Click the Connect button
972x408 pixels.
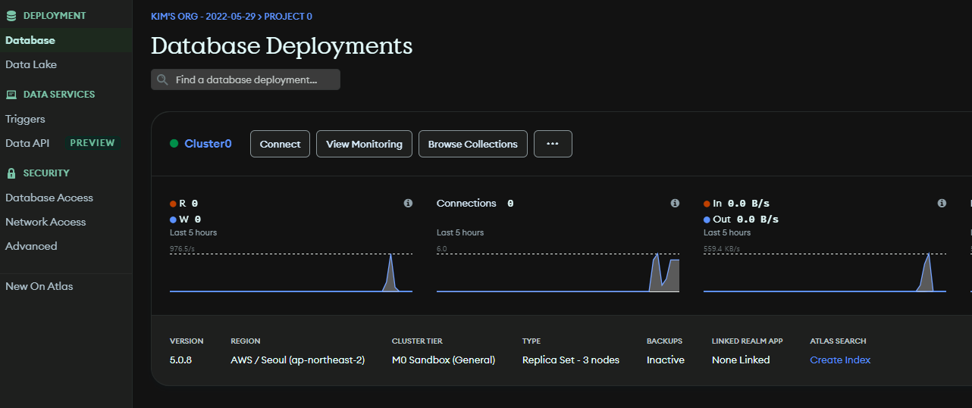(x=280, y=144)
